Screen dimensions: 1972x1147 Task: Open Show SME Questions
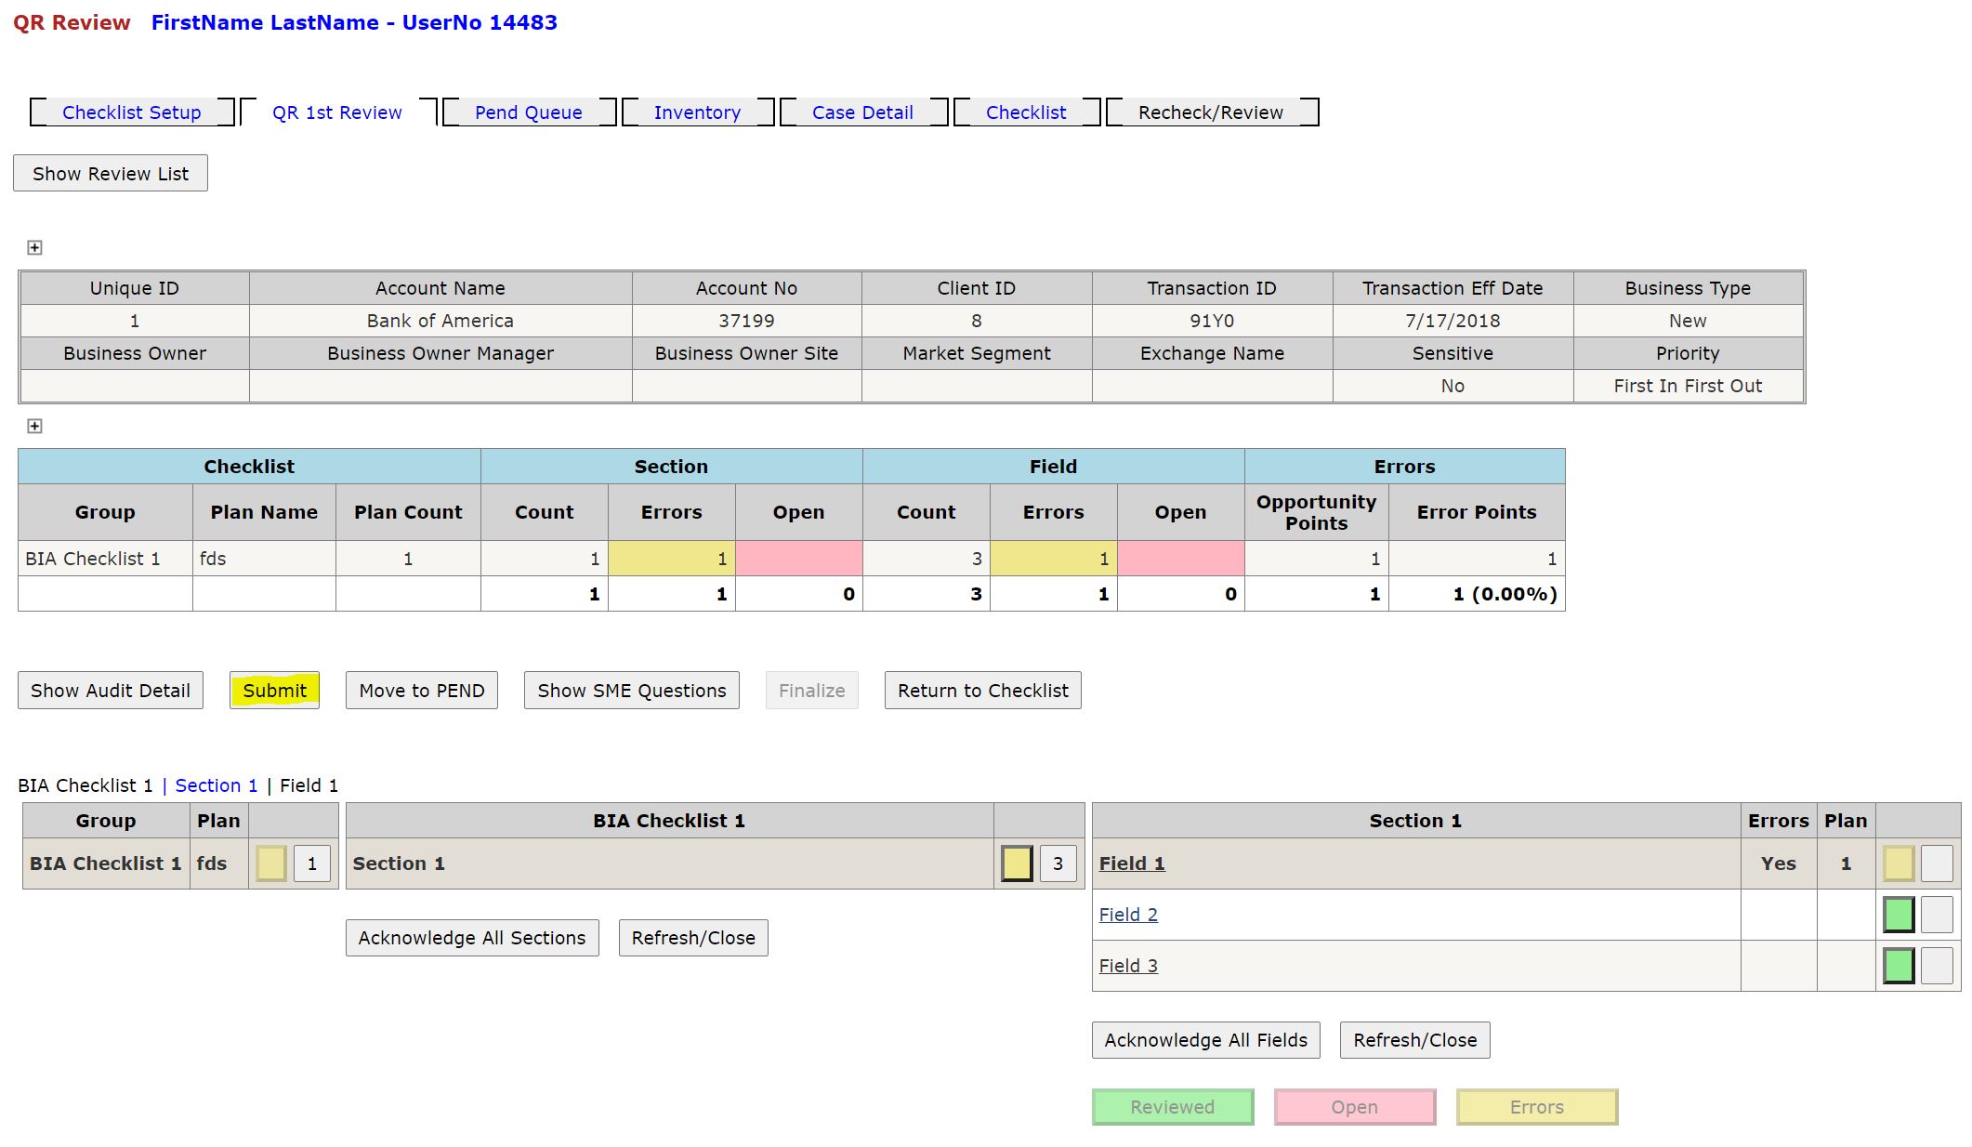(632, 691)
